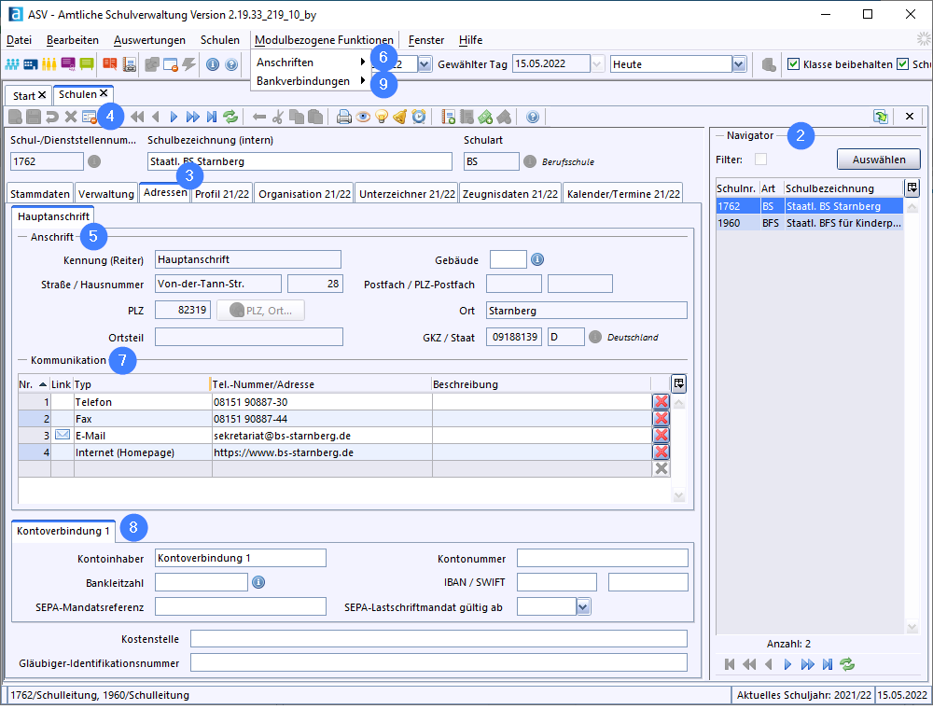Image resolution: width=933 pixels, height=709 pixels.
Task: Open the school year dropdown left of Gewählter Tag
Action: (x=425, y=64)
